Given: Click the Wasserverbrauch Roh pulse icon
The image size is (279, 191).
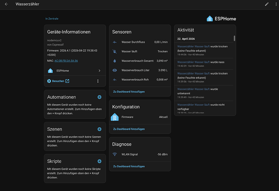Looking at the screenshot, I should click(x=115, y=79).
